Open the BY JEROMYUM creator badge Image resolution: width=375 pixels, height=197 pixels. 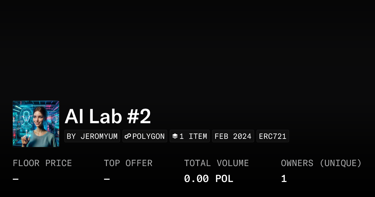(92, 136)
